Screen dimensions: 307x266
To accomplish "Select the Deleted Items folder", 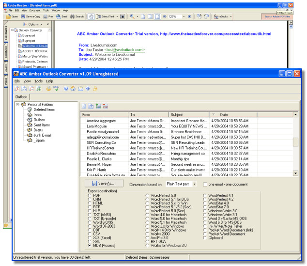I will point(44,110).
